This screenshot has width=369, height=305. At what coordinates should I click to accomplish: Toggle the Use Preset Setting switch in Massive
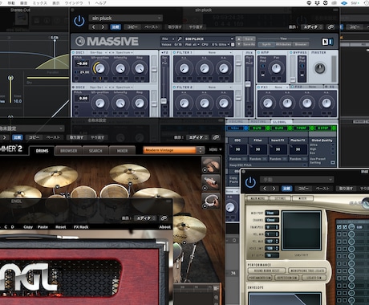coord(333,162)
